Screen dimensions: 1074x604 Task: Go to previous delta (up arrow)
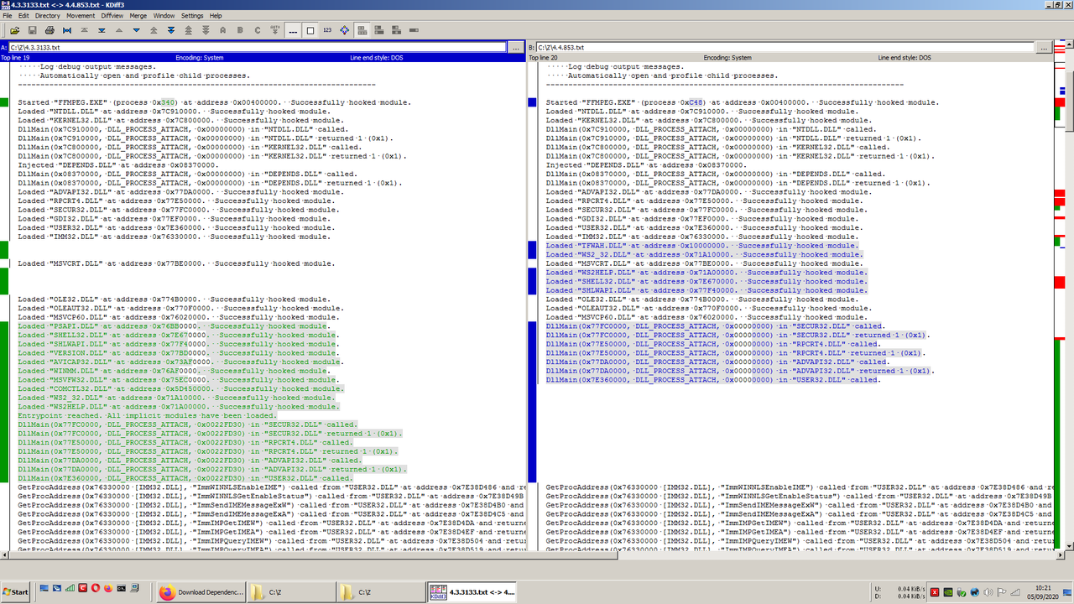119,30
